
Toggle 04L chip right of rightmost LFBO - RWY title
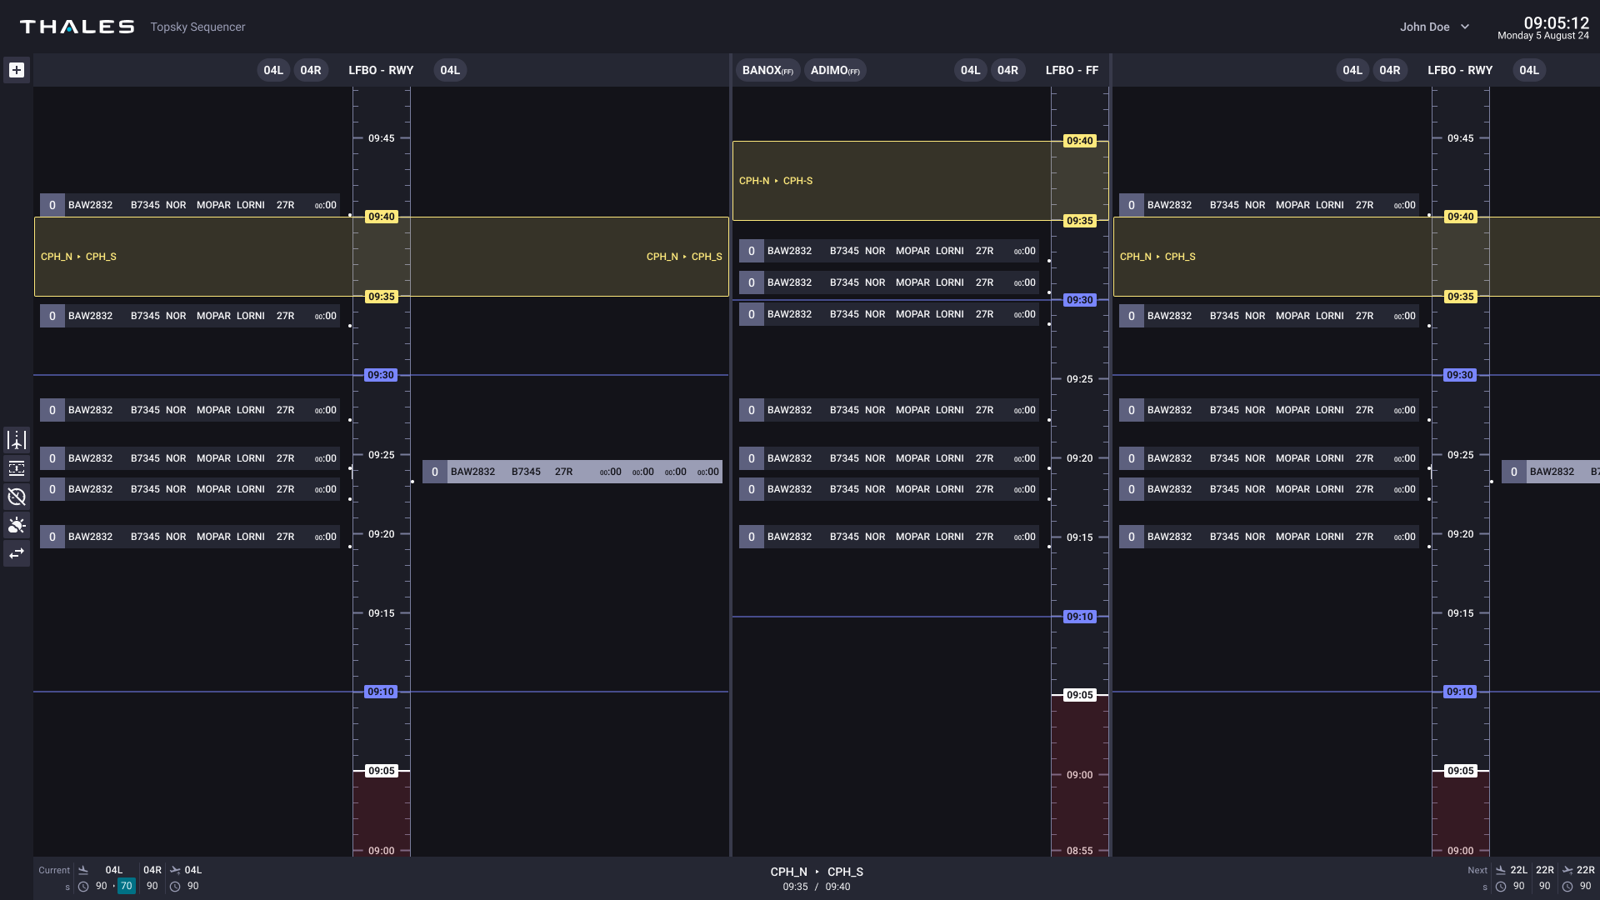click(1529, 70)
